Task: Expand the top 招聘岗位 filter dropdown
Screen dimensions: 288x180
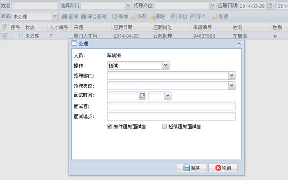Action: click(212, 6)
